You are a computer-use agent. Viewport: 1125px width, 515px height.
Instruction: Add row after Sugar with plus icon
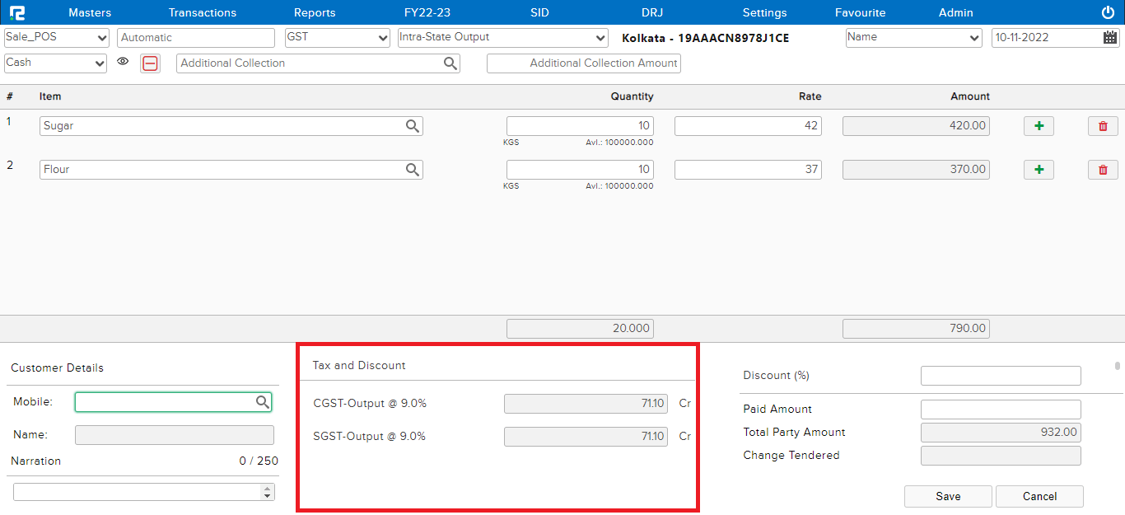(x=1039, y=126)
